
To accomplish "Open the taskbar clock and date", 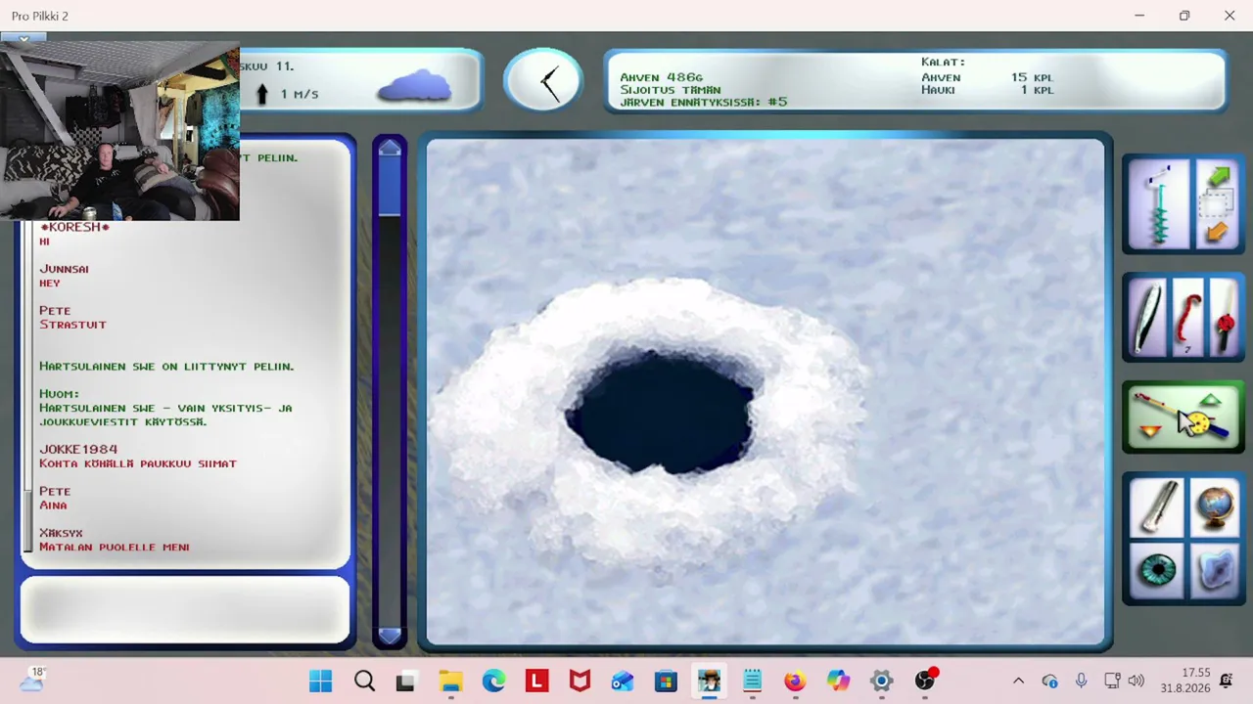I will pyautogui.click(x=1187, y=681).
